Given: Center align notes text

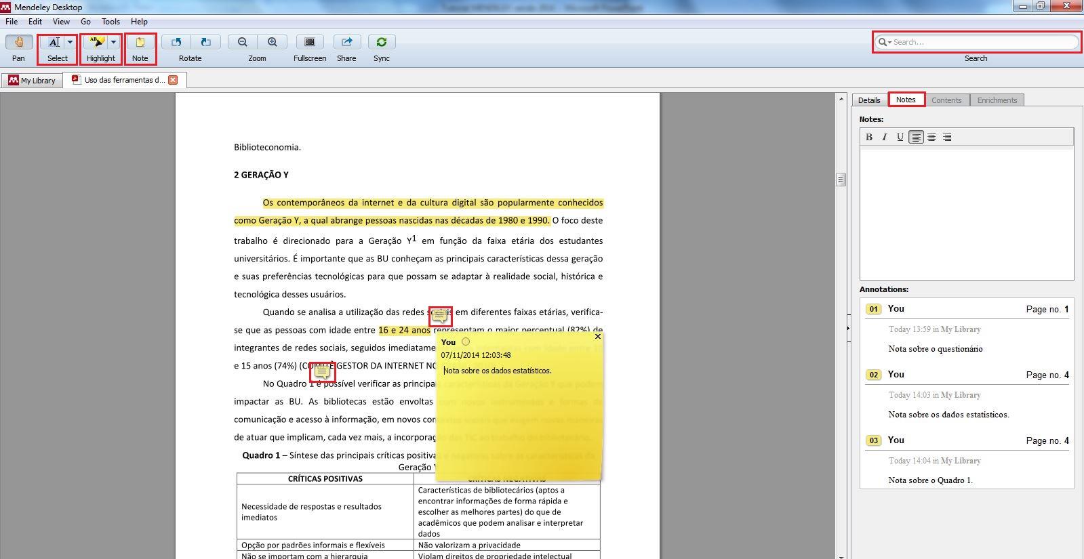Looking at the screenshot, I should click(x=931, y=137).
